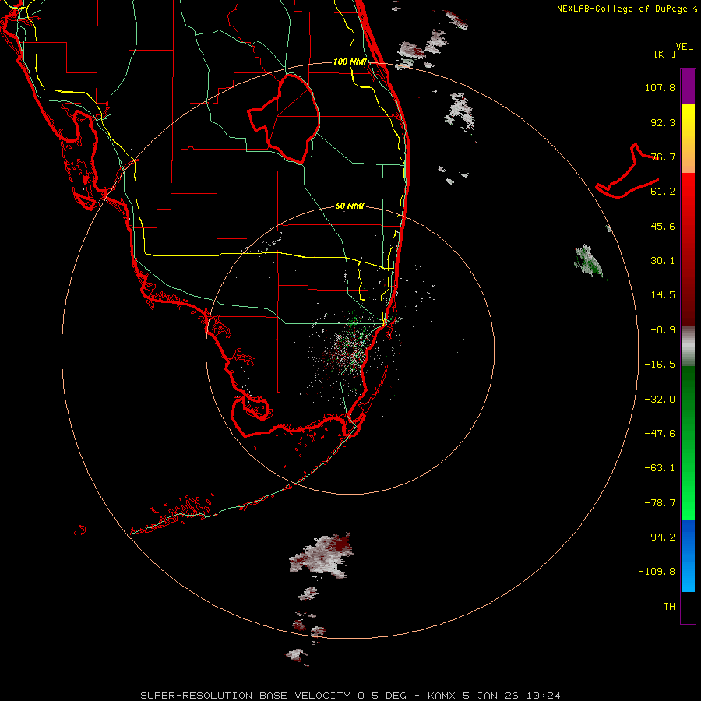701x701 pixels.
Task: Click the -94.2 velocity scale value
Action: (660, 537)
